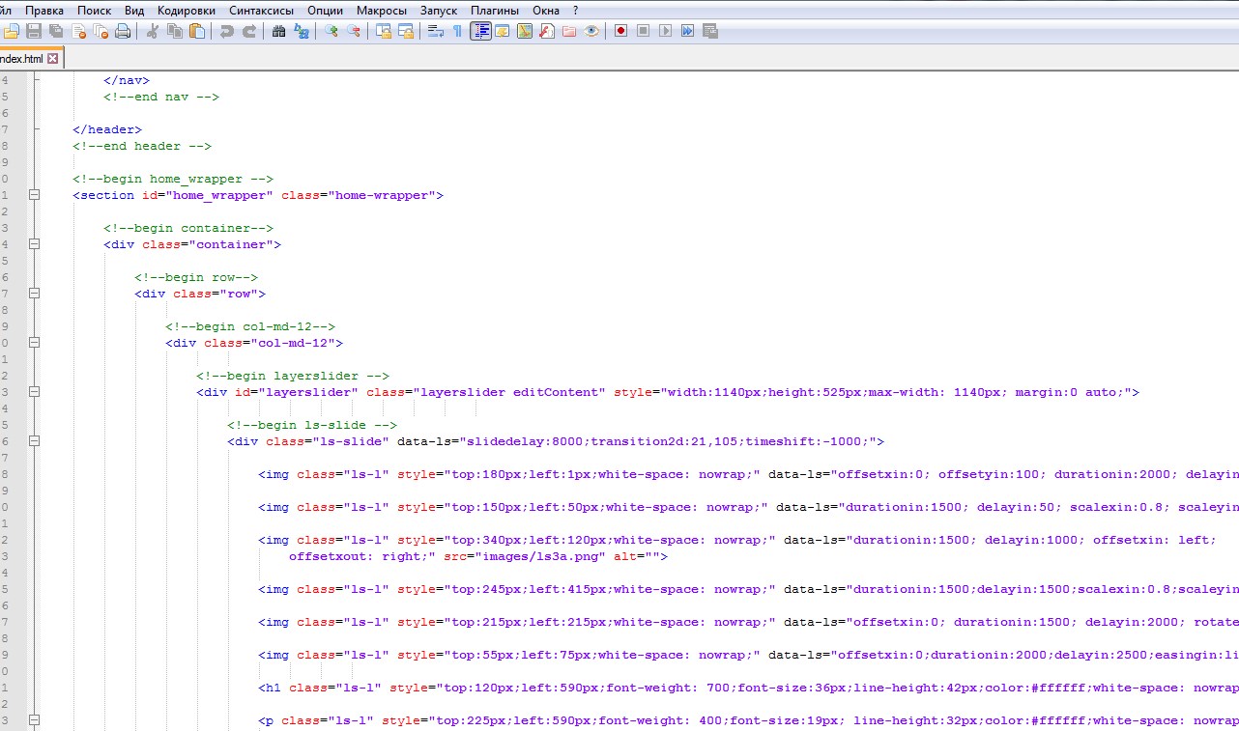
Task: Open the Function List panel
Action: pos(547,30)
